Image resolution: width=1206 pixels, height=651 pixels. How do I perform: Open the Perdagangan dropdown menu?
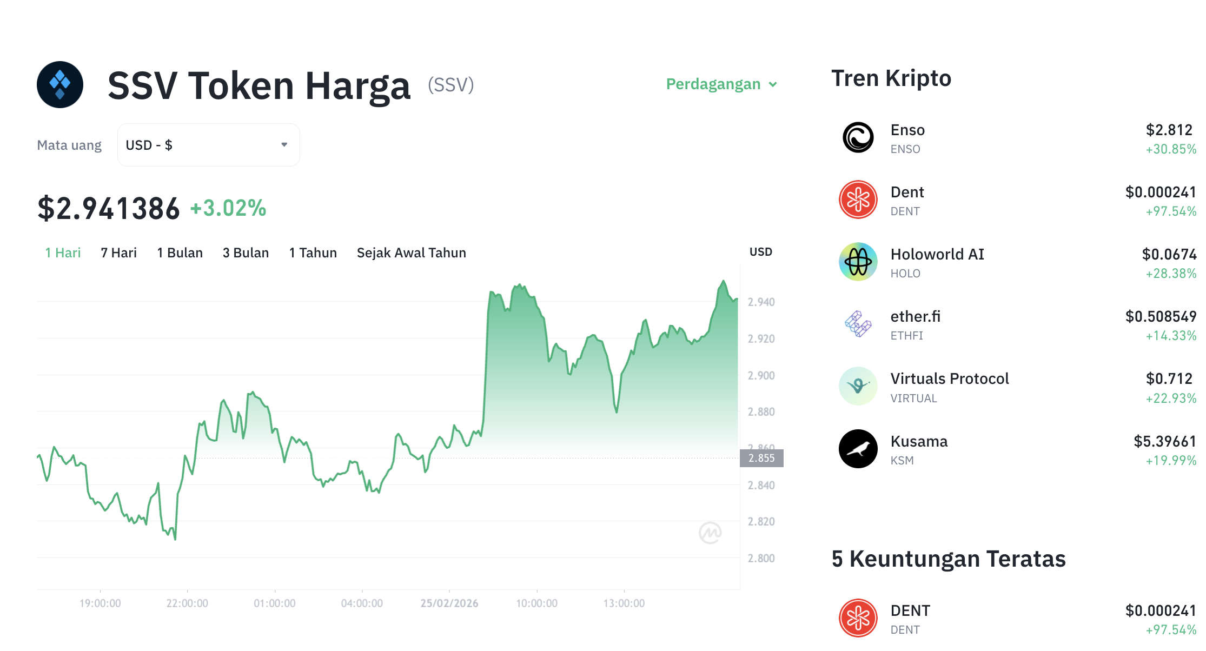coord(721,84)
